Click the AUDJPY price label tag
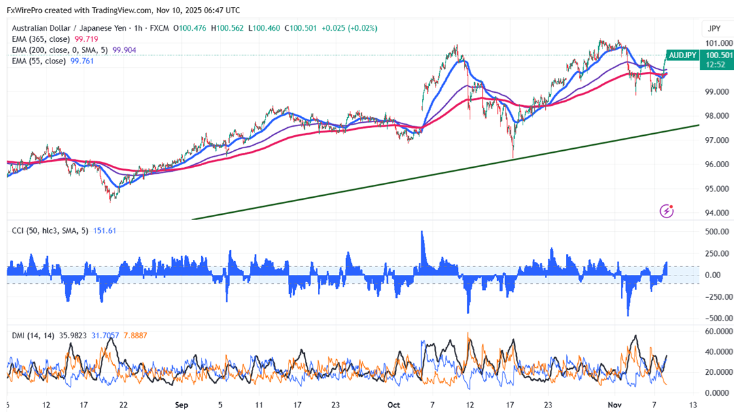734x412 pixels. [x=682, y=55]
